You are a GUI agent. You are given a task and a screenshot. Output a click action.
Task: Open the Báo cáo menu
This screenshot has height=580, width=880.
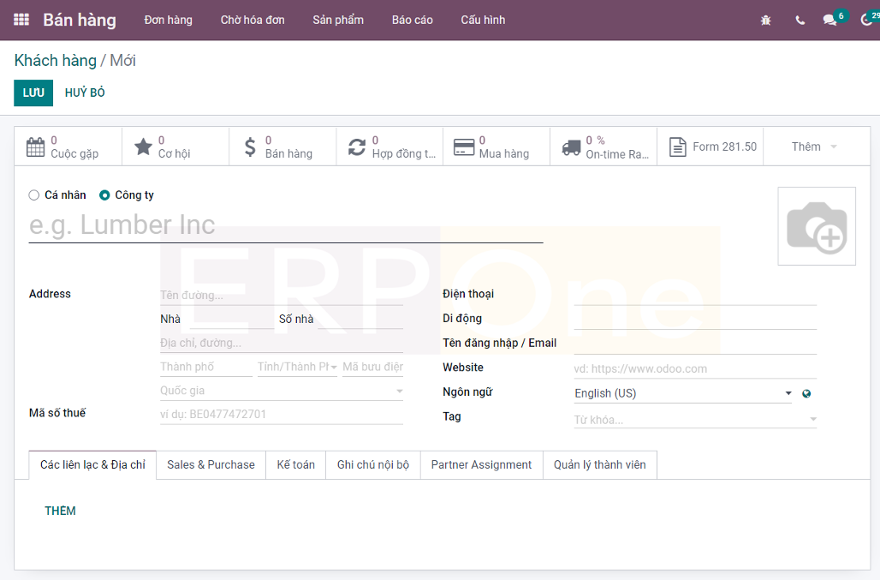412,20
